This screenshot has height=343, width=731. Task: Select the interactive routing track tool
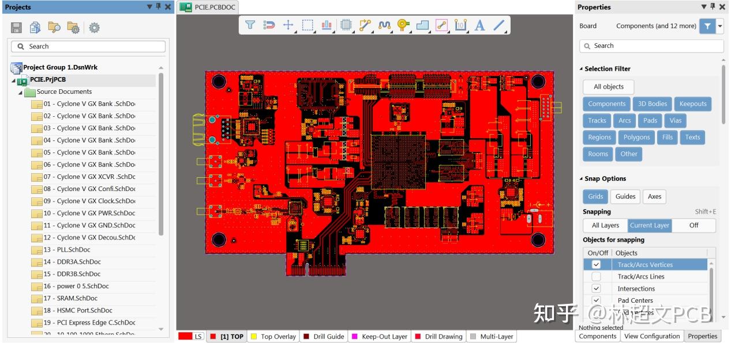(x=366, y=25)
